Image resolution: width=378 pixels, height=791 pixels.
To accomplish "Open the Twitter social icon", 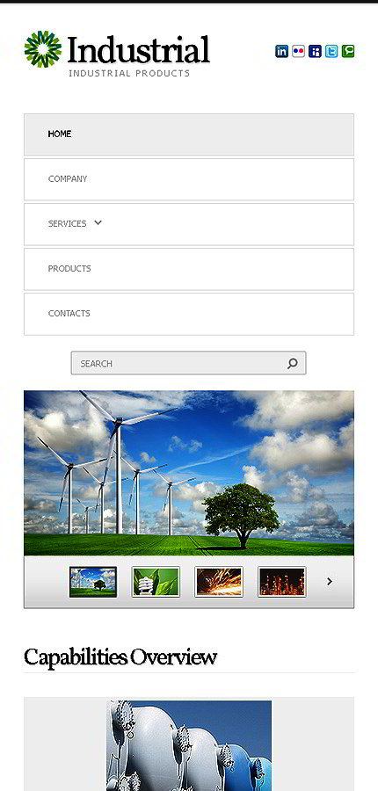I will 331,51.
